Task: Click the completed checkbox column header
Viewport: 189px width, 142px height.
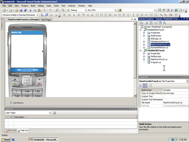Action: 11,117
